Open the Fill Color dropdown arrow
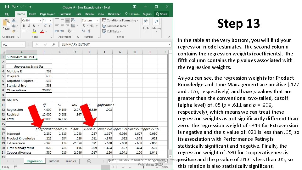 coord(38,31)
